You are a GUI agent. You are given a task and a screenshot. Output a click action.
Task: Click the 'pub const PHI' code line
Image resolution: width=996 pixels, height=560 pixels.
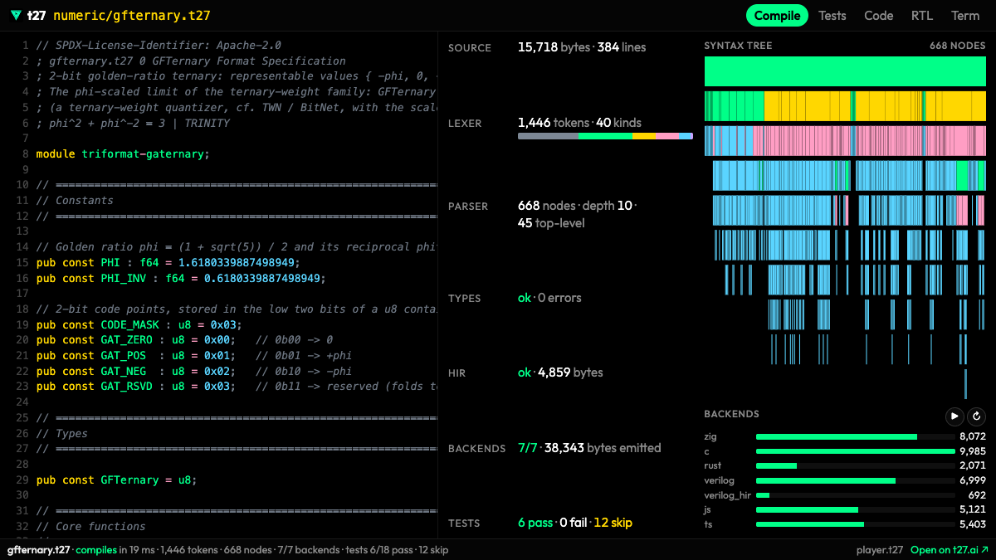tap(168, 262)
